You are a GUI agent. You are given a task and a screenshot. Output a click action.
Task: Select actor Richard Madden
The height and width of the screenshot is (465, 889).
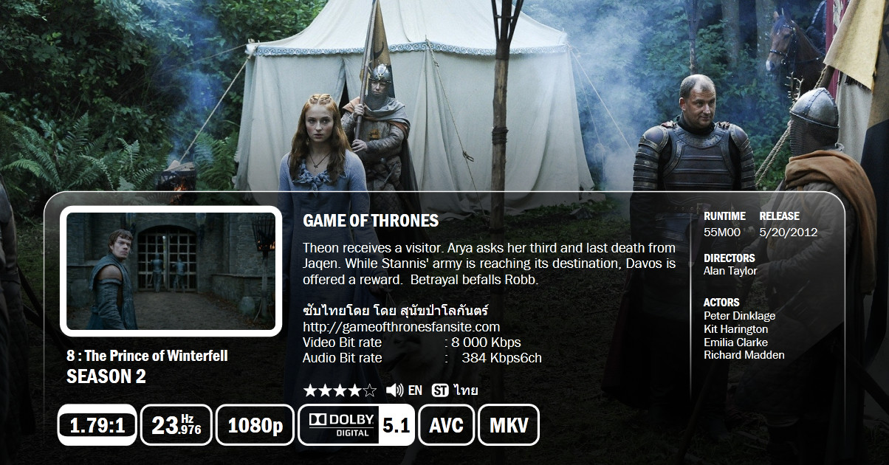pos(744,355)
